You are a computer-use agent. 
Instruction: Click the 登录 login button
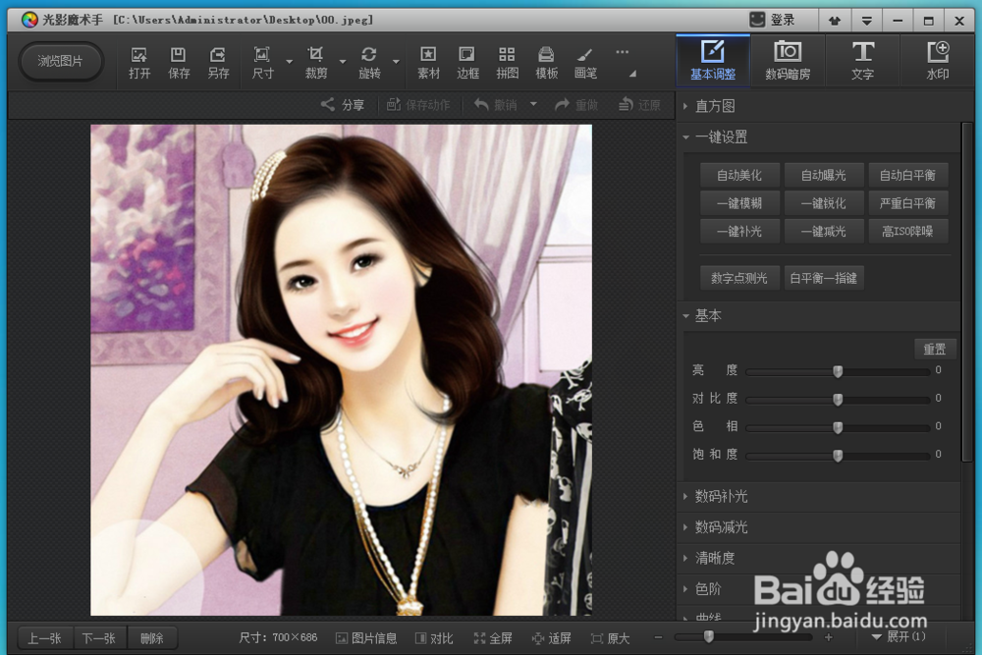coord(773,20)
